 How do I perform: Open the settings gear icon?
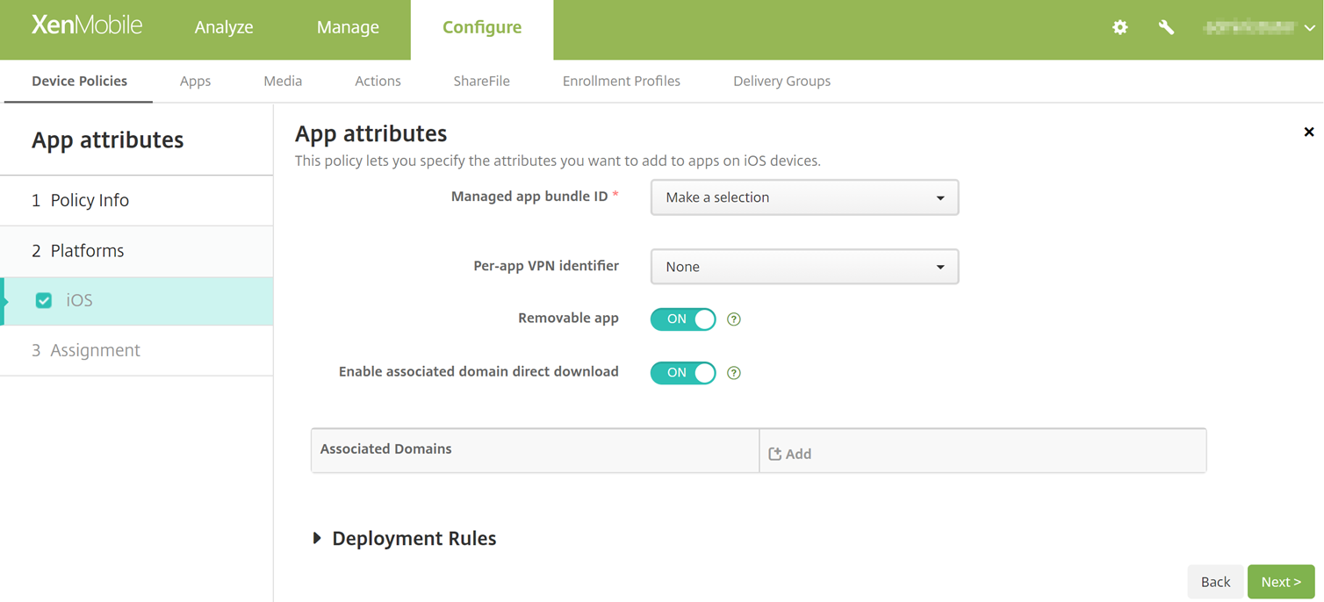(1119, 27)
